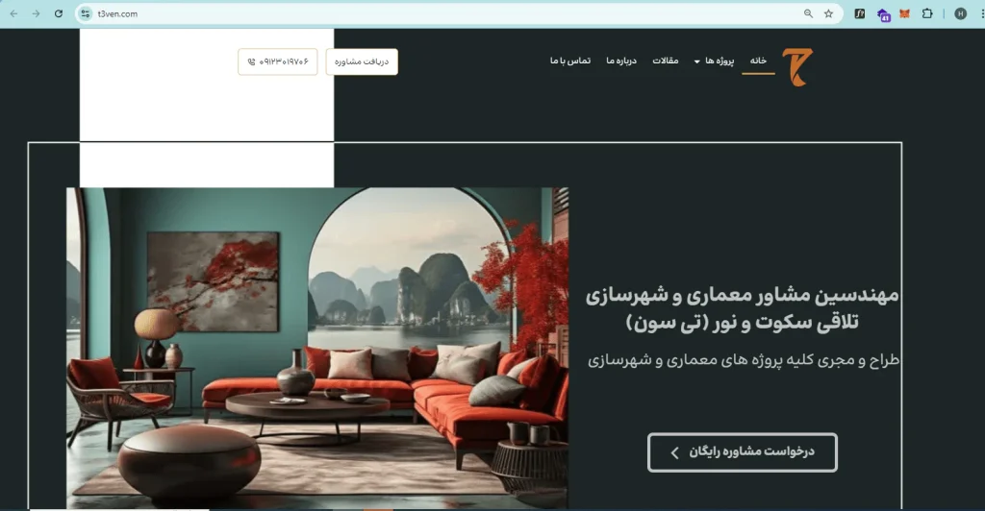This screenshot has height=511, width=985.
Task: Click the orange T7 site logo
Action: click(797, 67)
